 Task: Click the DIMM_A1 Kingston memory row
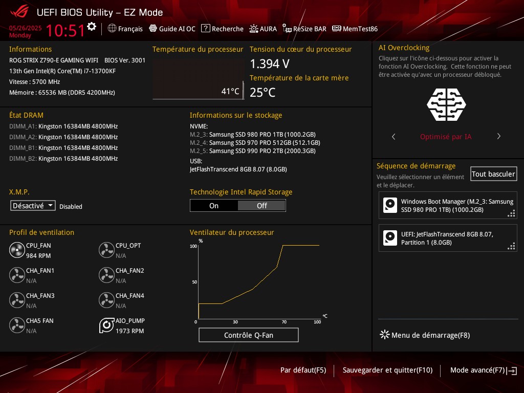[x=63, y=126]
